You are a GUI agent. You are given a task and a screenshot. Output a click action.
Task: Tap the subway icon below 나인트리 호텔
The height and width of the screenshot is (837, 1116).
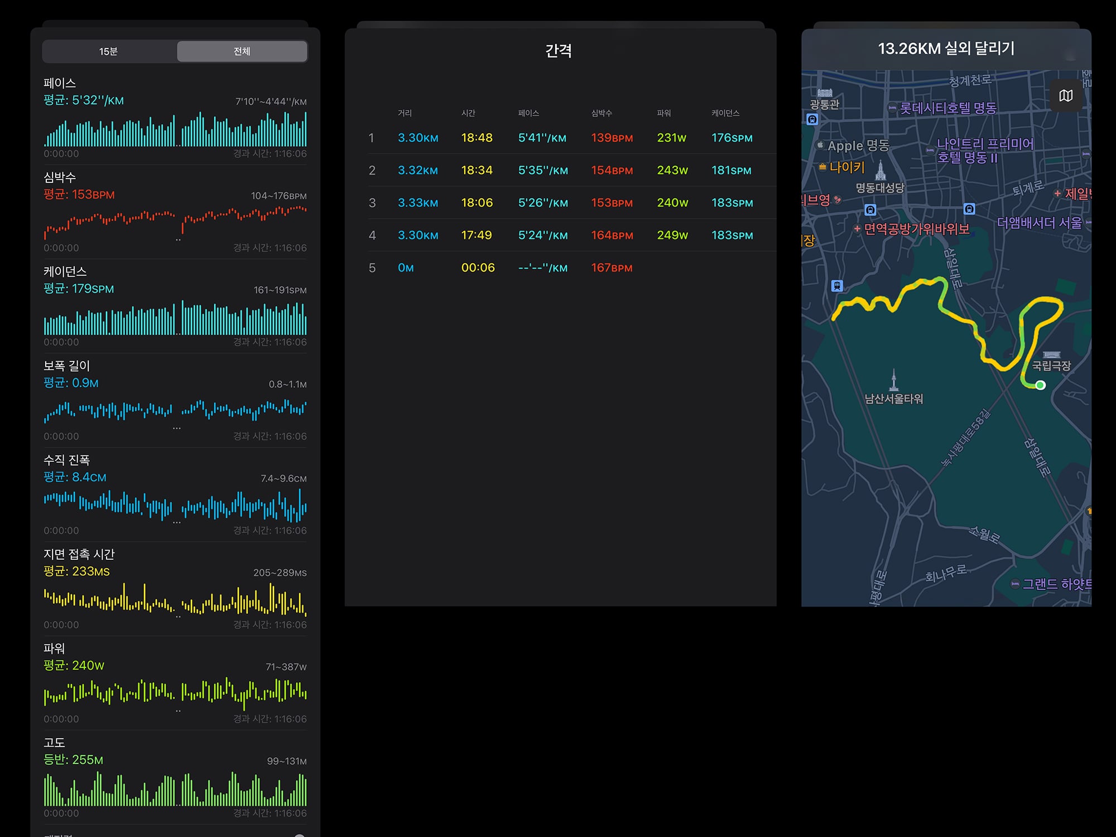point(969,209)
